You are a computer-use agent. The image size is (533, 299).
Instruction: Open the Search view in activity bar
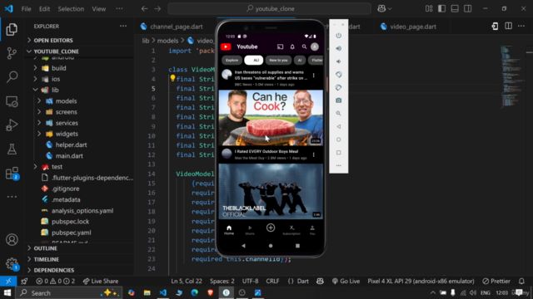click(x=12, y=77)
